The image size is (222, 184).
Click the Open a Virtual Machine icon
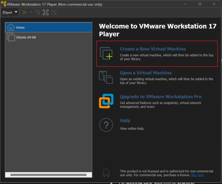point(106,77)
